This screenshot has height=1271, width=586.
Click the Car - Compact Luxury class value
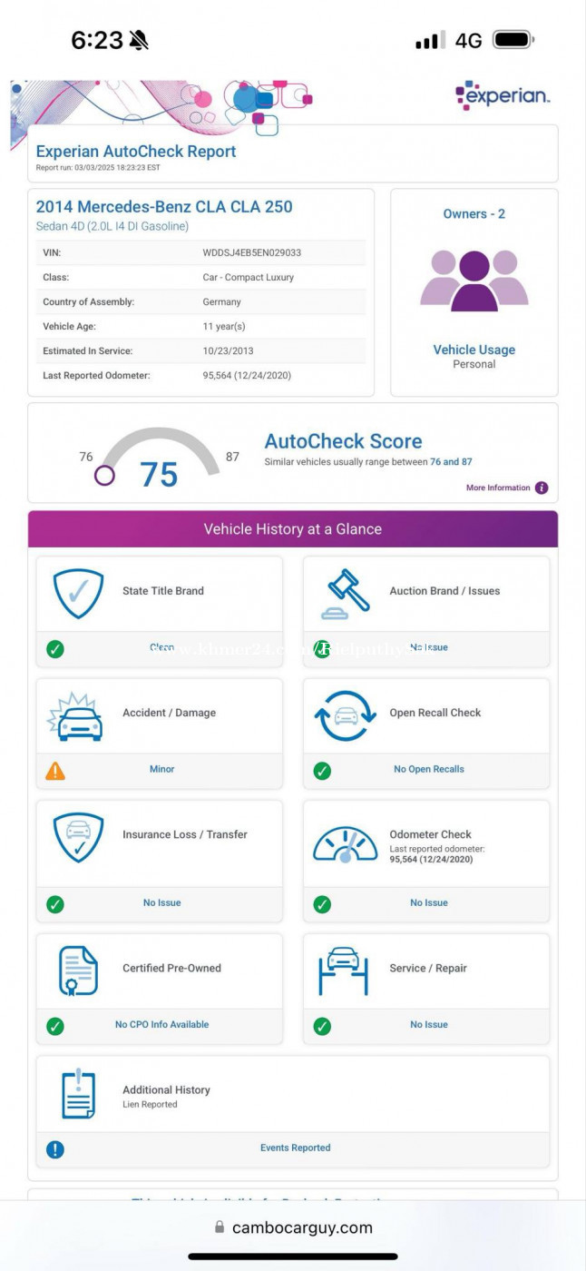point(249,277)
